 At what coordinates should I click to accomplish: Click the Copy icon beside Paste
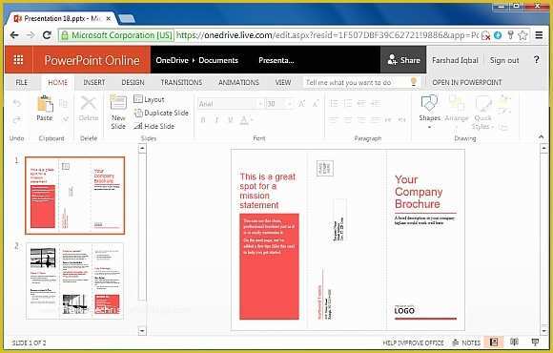coord(64,103)
